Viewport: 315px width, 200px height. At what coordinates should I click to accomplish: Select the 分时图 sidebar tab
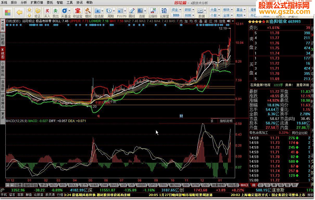pos(3,39)
